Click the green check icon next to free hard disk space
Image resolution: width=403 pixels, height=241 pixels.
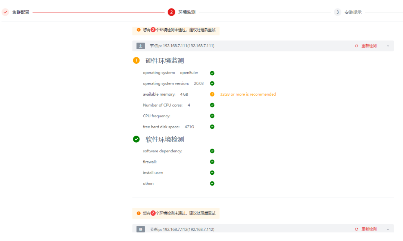click(x=212, y=127)
